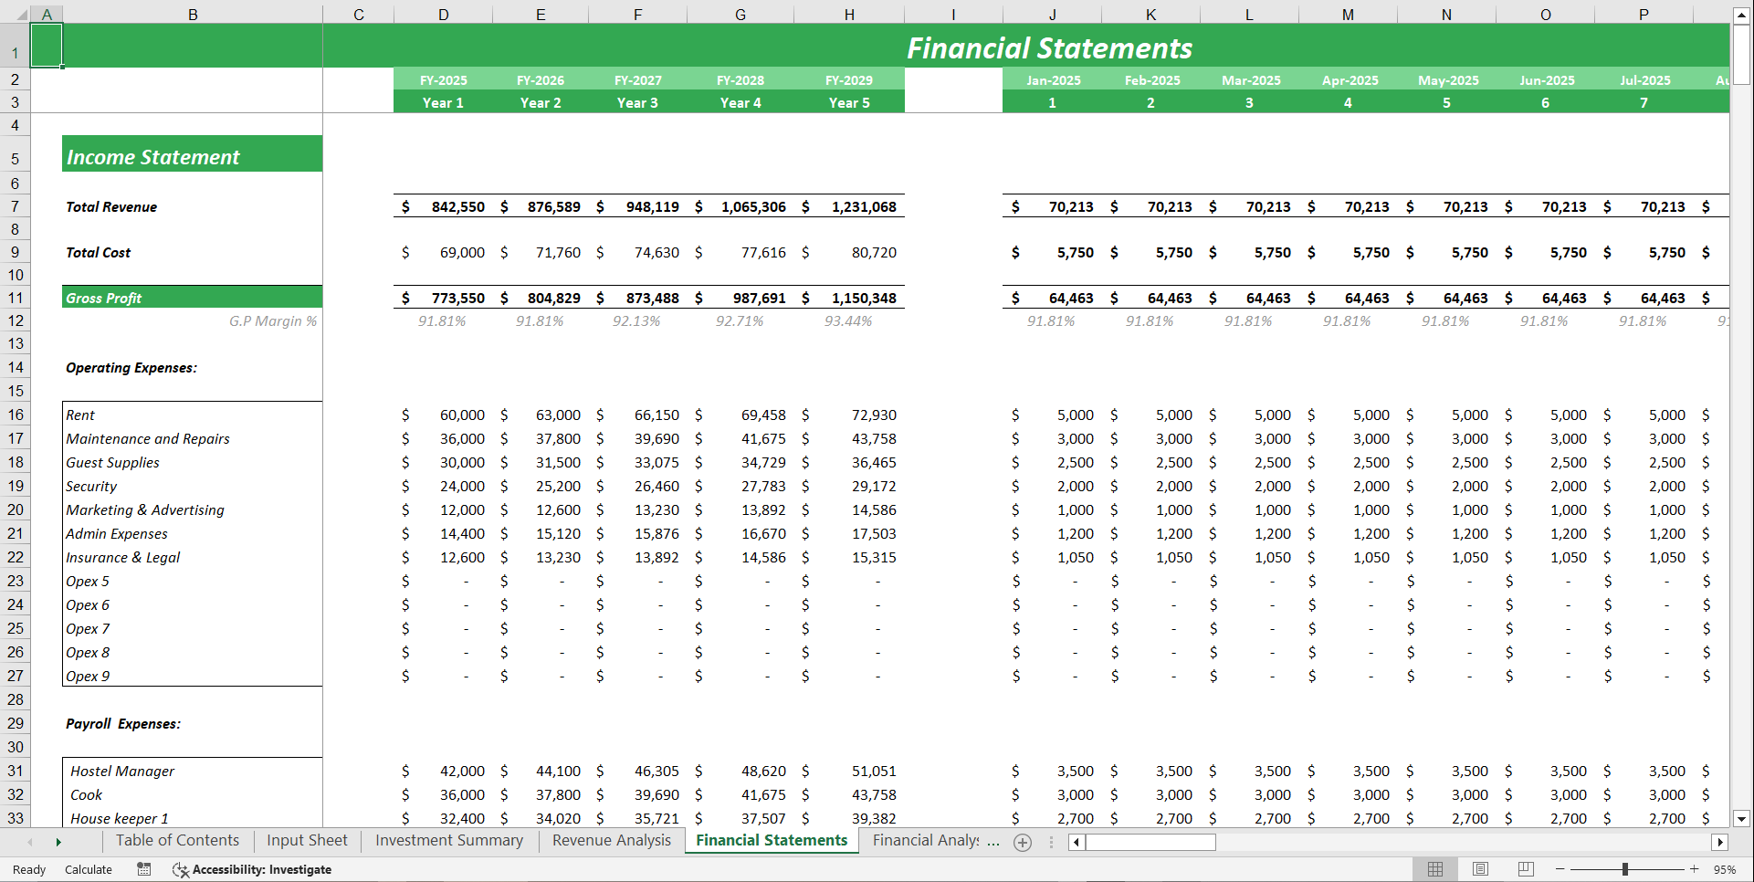Select Page Break Preview view icon
Image resolution: width=1754 pixels, height=882 pixels.
1526,868
